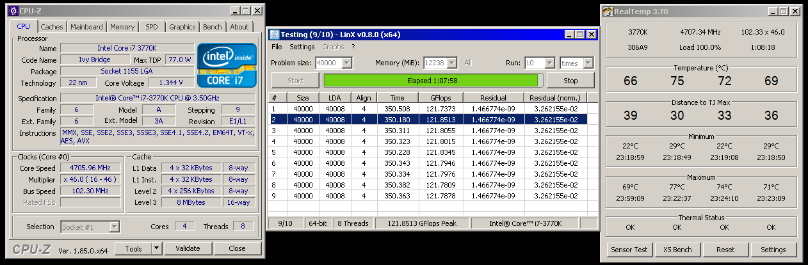Click the Max TDP 77.0 W field

point(179,60)
